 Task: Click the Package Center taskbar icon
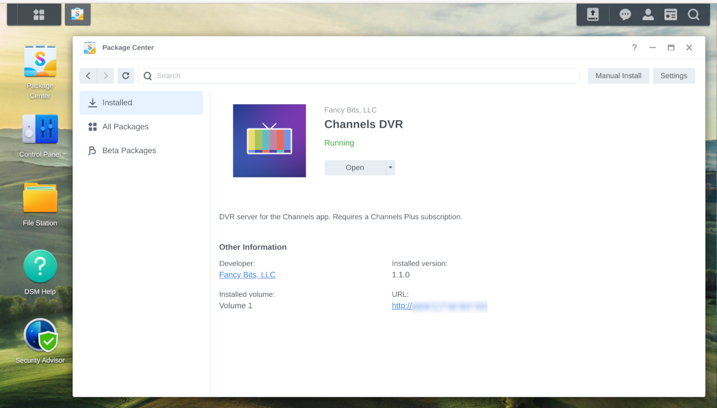click(x=78, y=14)
